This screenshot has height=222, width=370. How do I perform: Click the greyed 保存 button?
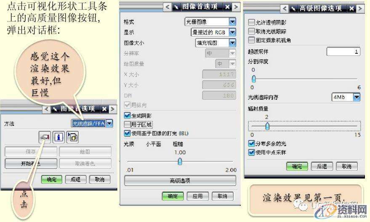[x=31, y=151]
